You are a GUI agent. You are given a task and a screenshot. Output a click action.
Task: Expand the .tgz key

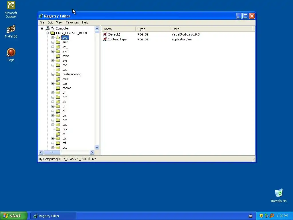[53, 83]
